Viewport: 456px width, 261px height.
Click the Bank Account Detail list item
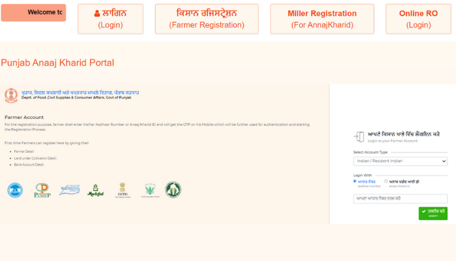pyautogui.click(x=29, y=164)
